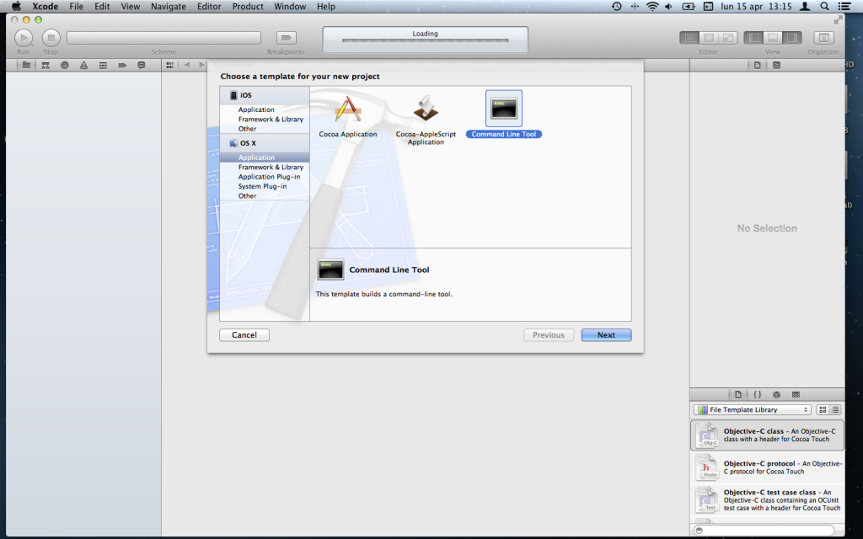Click the Stop button in toolbar
Image resolution: width=863 pixels, height=539 pixels.
coord(51,37)
